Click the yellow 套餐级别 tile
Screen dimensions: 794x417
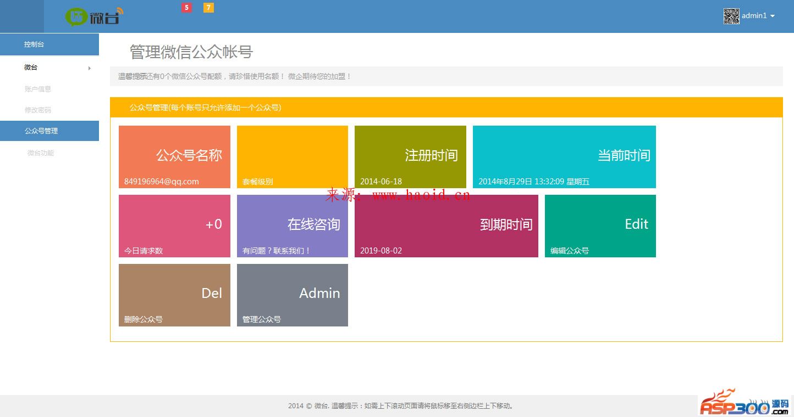[x=292, y=157]
